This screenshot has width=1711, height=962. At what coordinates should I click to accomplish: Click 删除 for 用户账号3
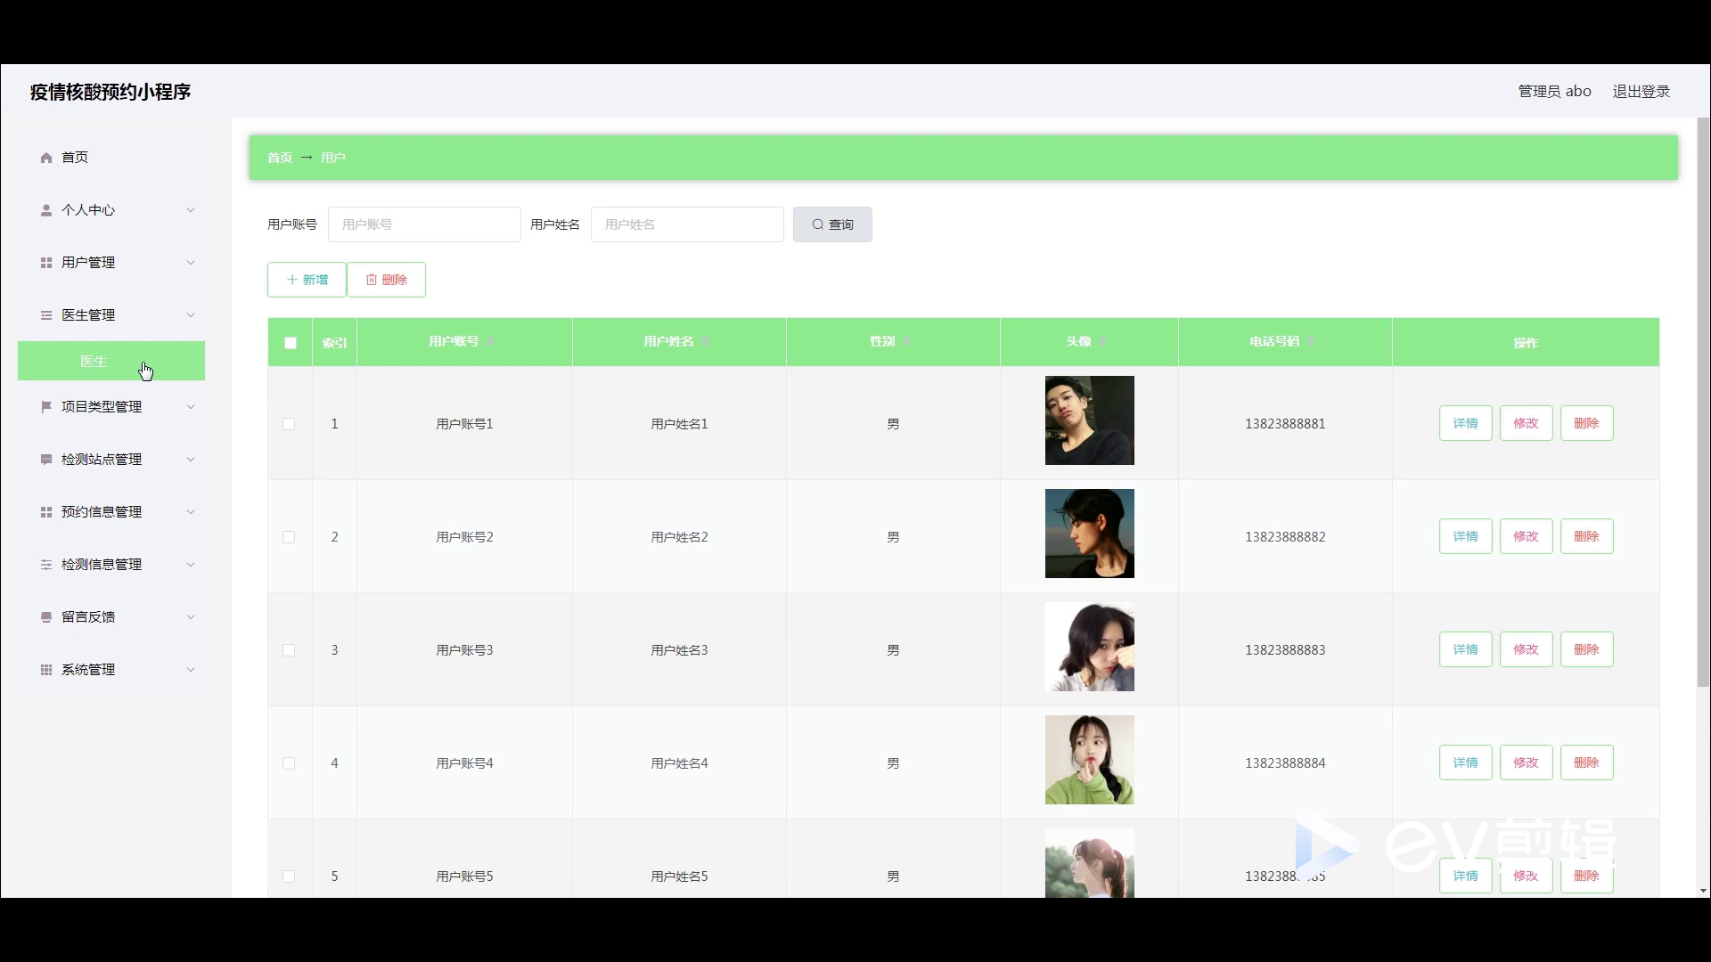click(x=1587, y=649)
